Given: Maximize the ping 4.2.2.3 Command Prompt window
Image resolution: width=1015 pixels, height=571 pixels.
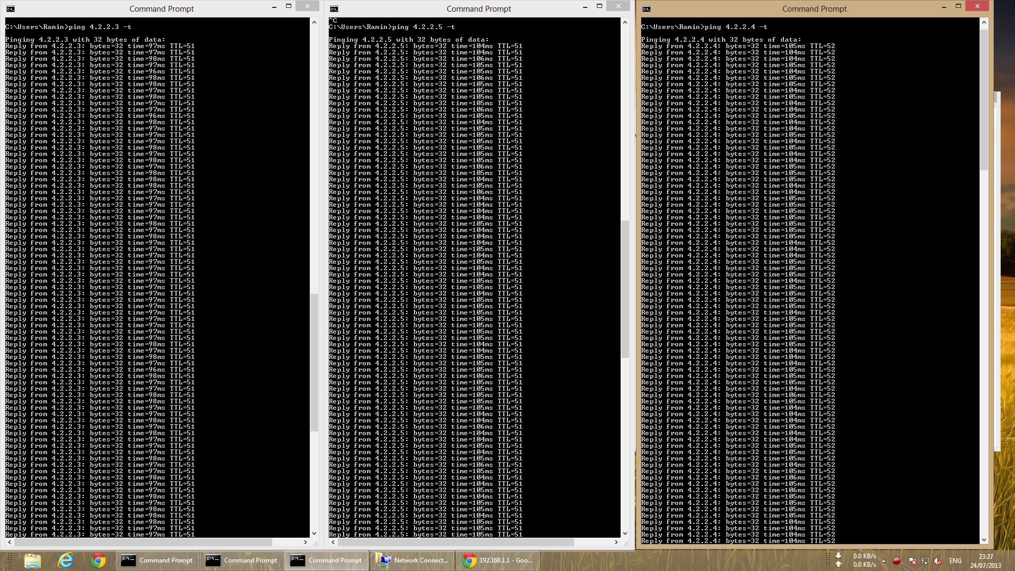Looking at the screenshot, I should (x=289, y=6).
